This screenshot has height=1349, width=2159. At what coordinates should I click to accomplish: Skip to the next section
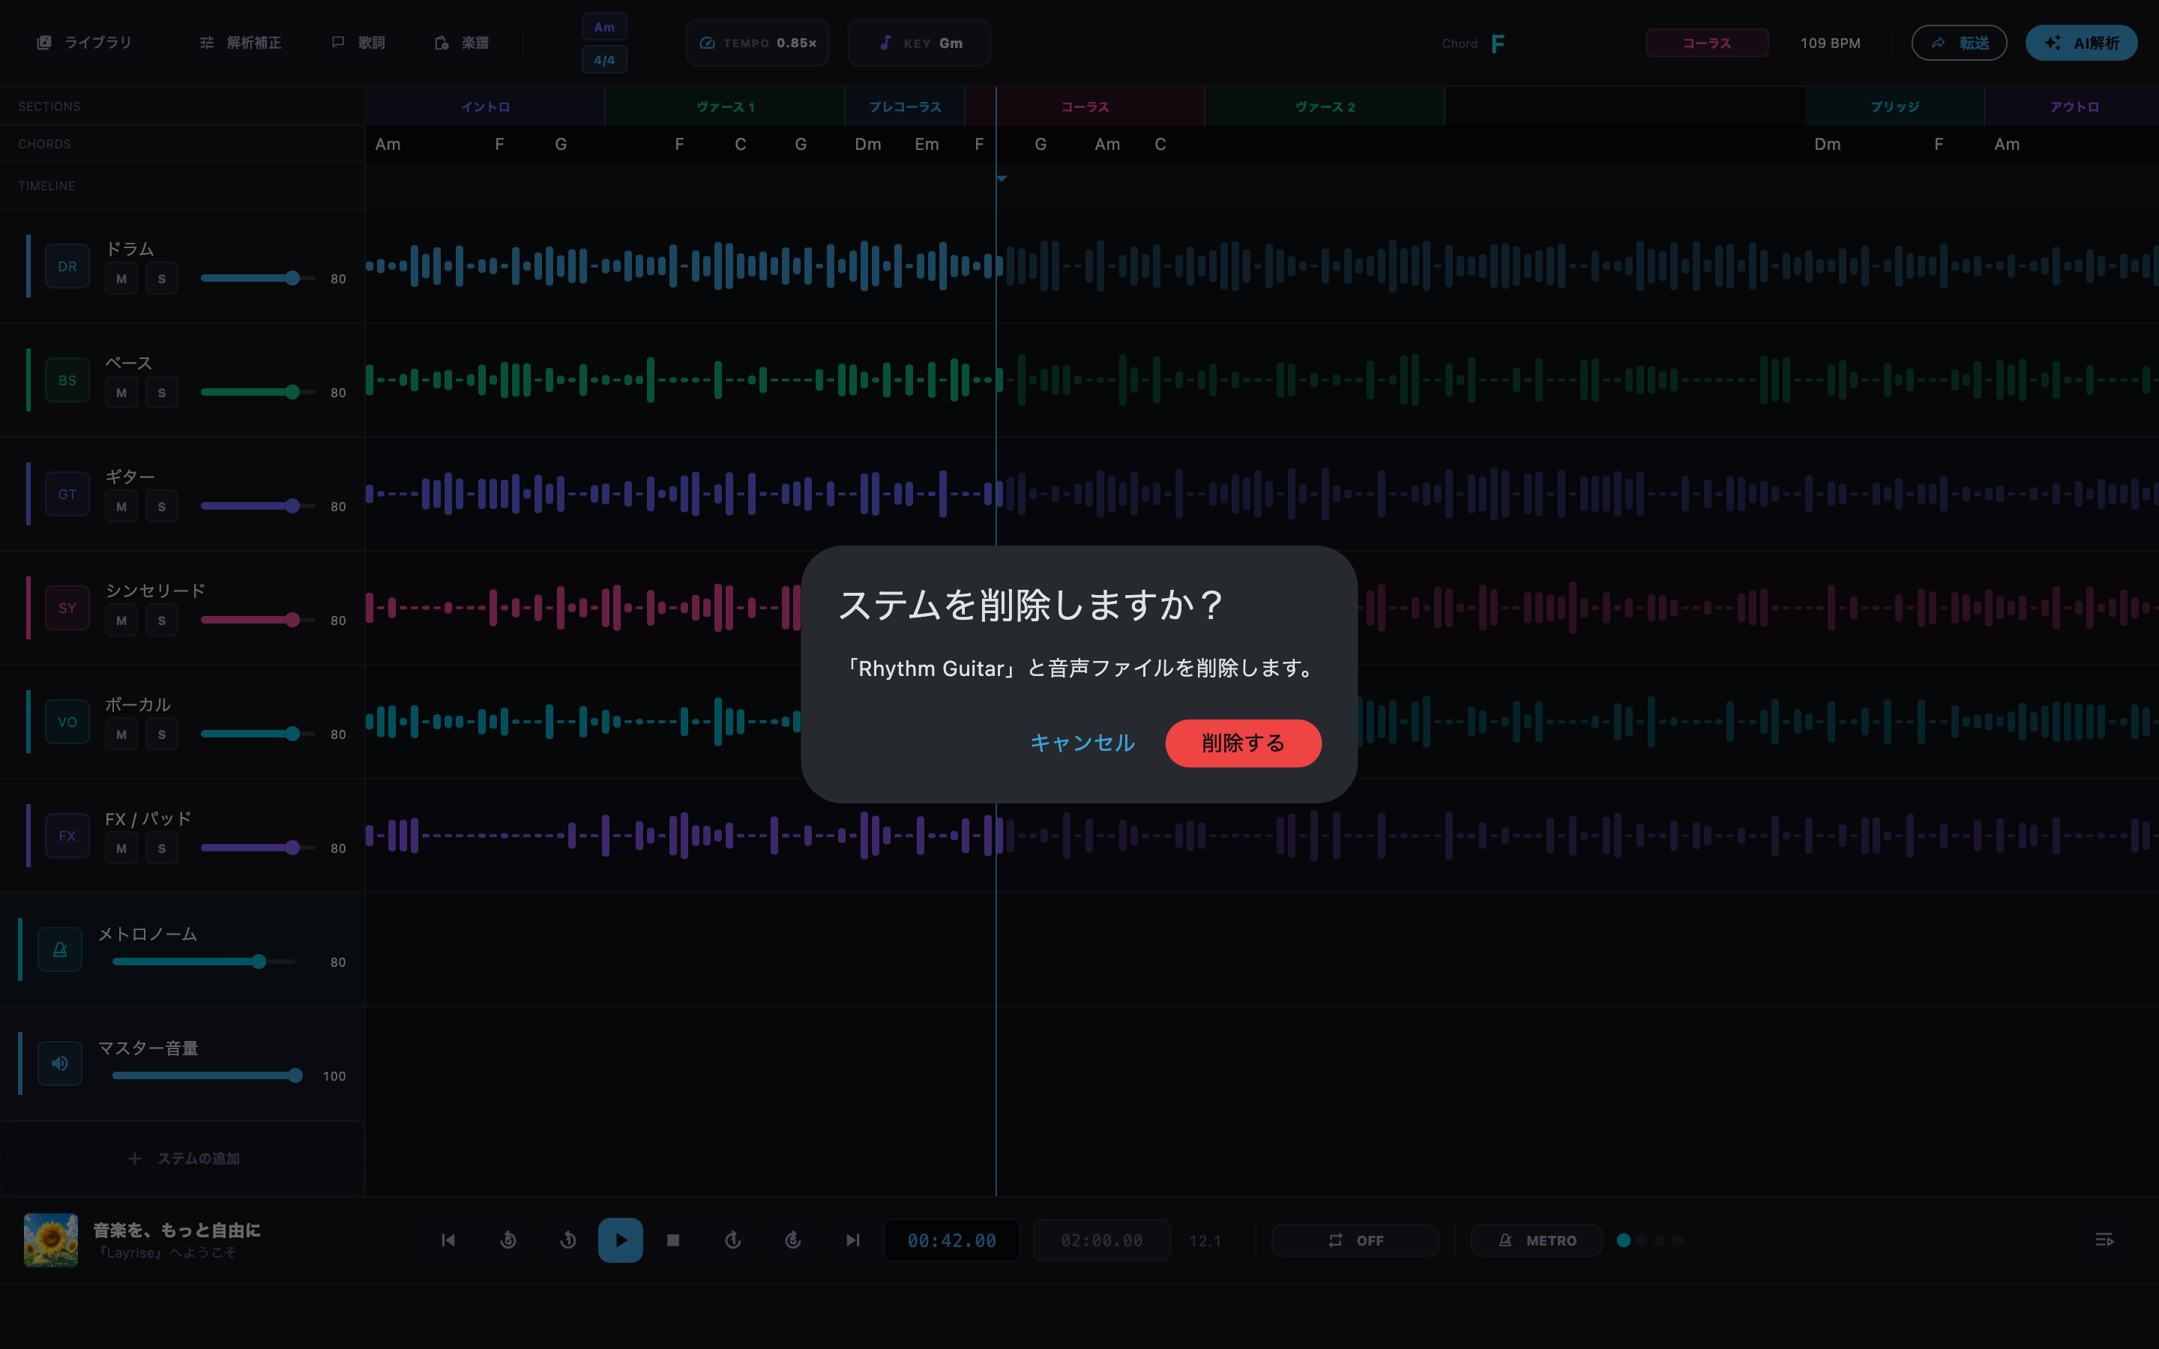[x=853, y=1240]
